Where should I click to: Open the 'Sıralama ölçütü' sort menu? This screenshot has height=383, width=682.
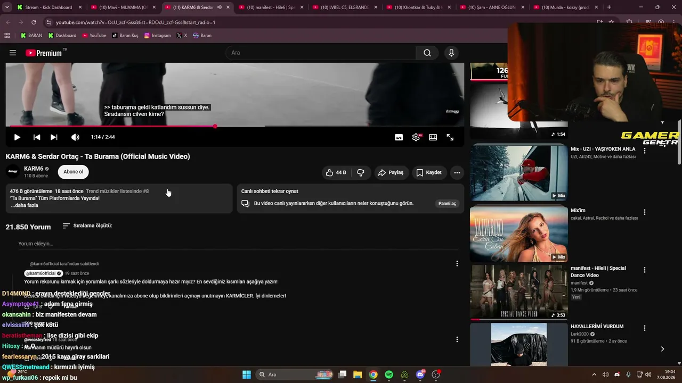click(x=87, y=226)
